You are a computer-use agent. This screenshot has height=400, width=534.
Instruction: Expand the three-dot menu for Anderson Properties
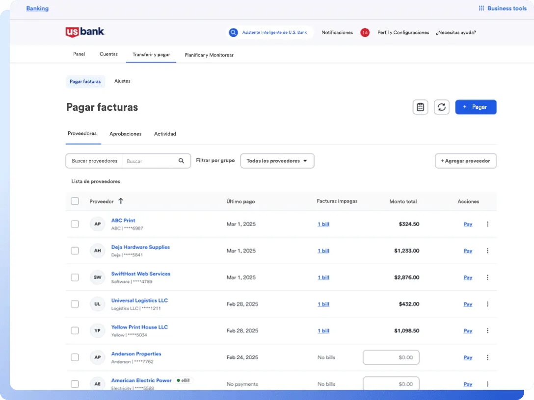487,357
